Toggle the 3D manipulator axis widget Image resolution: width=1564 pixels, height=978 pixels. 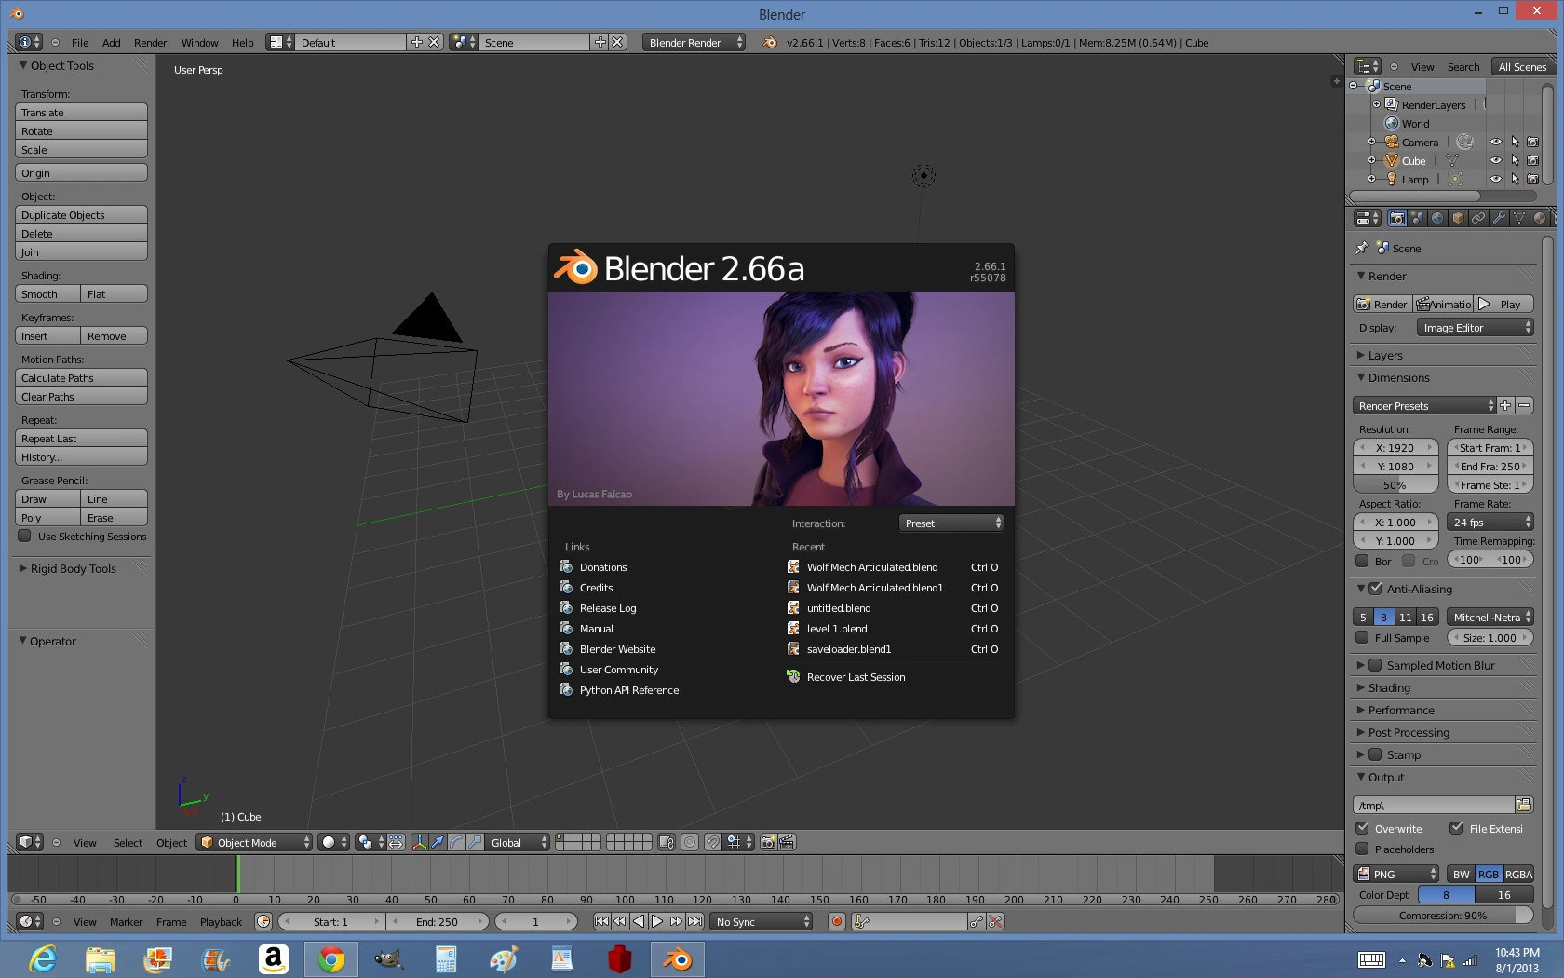[x=418, y=842]
